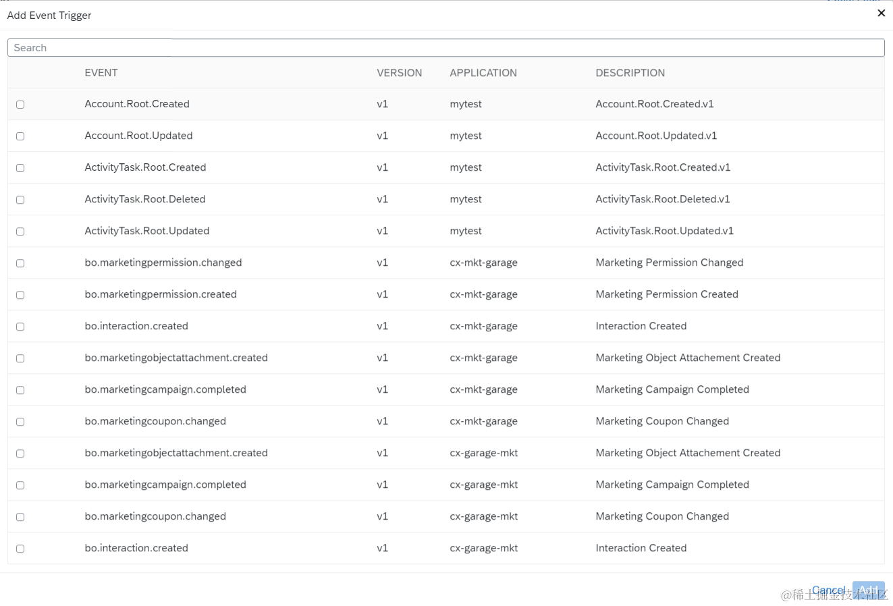The height and width of the screenshot is (606, 893).
Task: Check the Account.Root.Created event checkbox
Action: coord(20,105)
